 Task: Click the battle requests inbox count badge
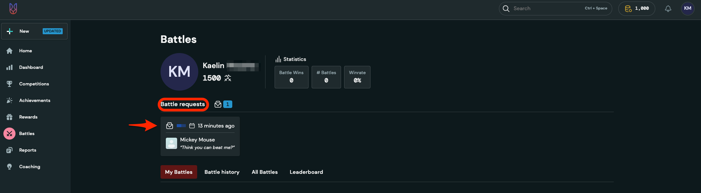pos(227,104)
